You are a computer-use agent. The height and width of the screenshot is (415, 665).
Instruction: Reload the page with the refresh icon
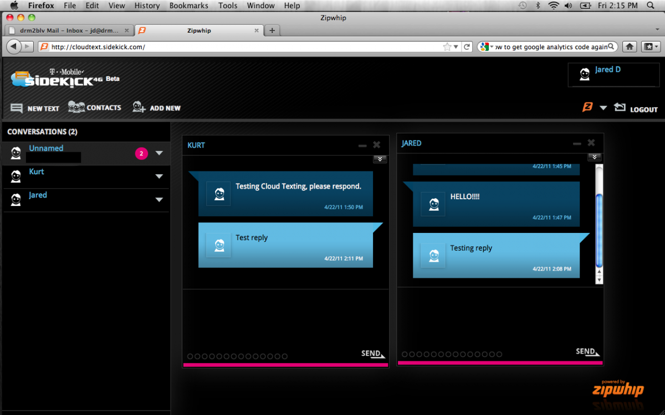[467, 47]
